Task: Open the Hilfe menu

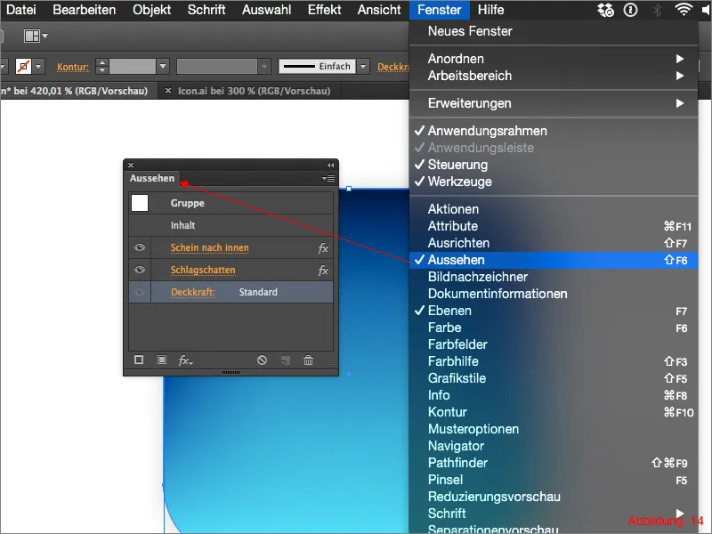Action: 490,10
